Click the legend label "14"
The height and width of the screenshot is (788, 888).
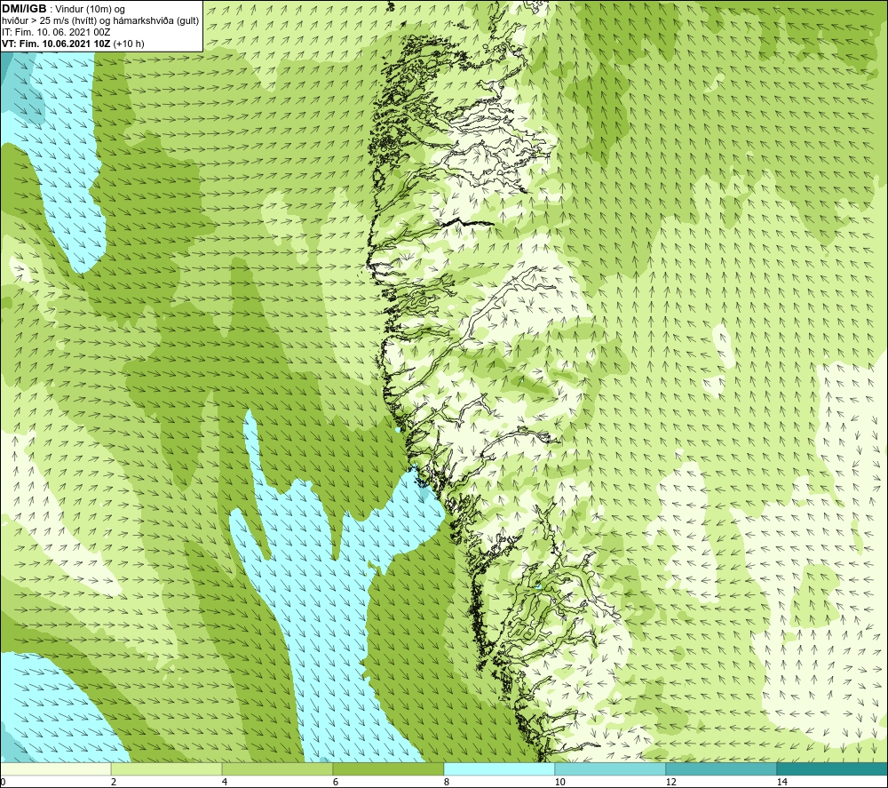(781, 782)
